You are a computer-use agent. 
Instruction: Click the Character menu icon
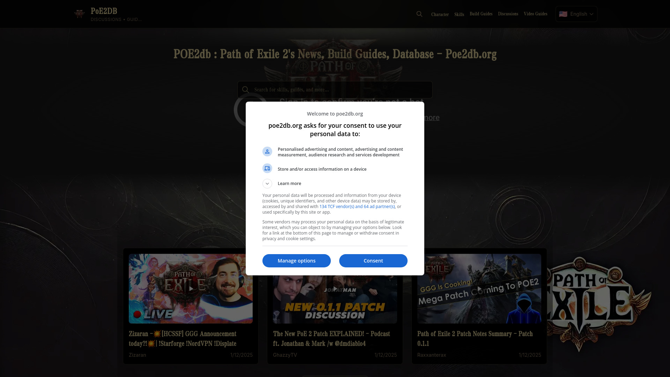440,14
